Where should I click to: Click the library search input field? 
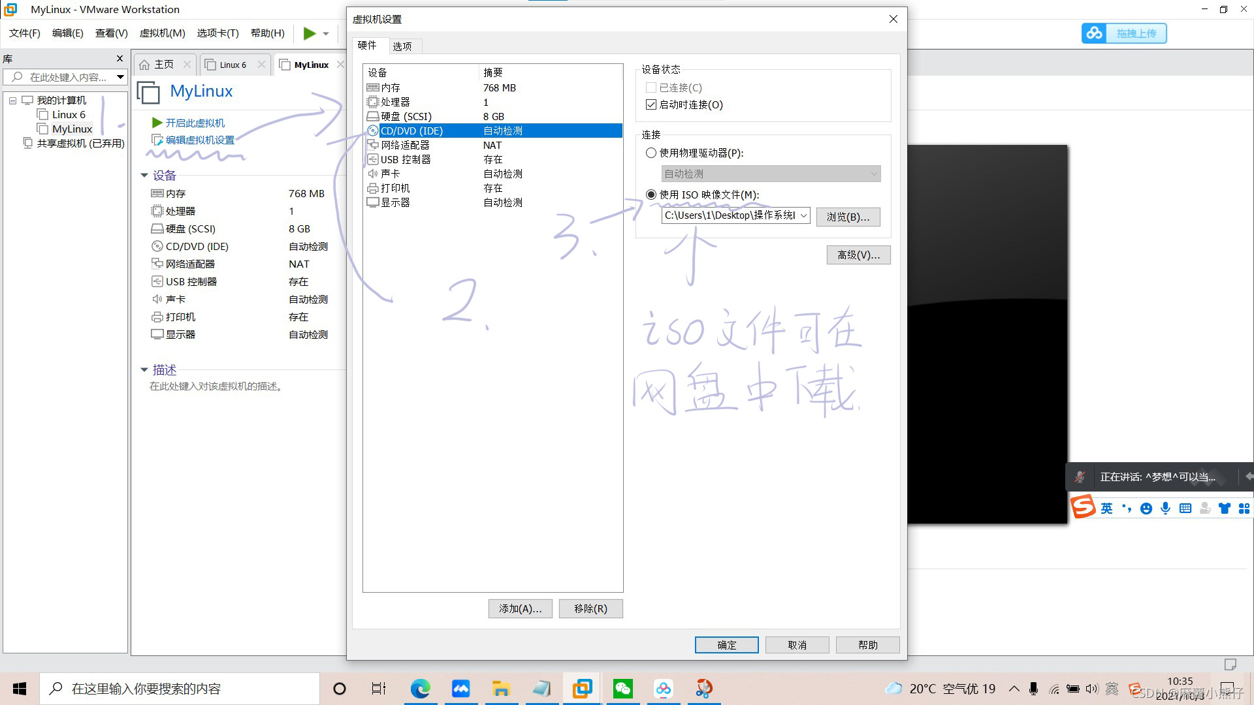coord(68,77)
